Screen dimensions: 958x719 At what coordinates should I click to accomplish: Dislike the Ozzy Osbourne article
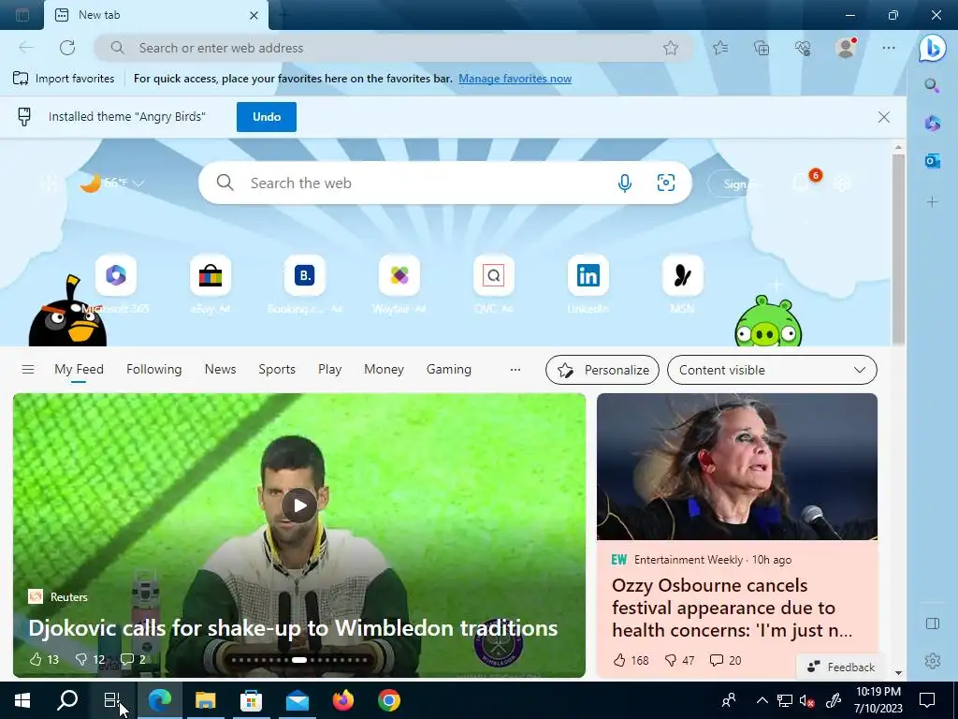(x=679, y=660)
